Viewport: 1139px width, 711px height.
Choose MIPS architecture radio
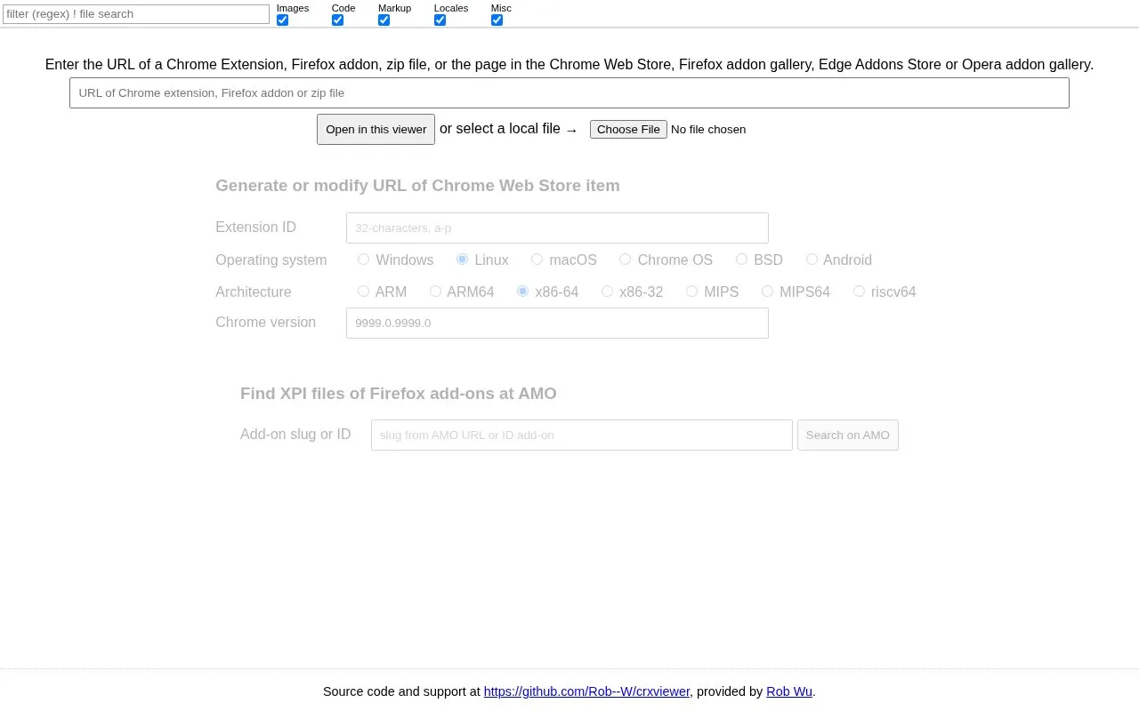(x=691, y=292)
